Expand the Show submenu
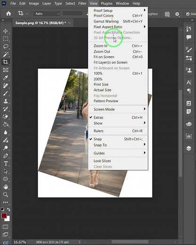The image size is (196, 245). coord(118,123)
